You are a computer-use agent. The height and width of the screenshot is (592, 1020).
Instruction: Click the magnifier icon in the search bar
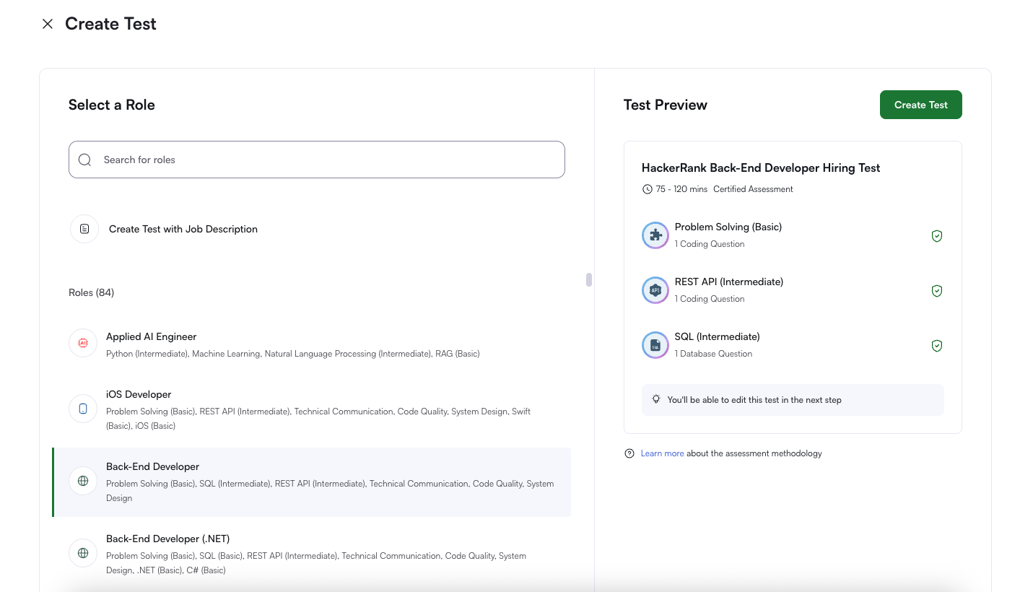[84, 159]
